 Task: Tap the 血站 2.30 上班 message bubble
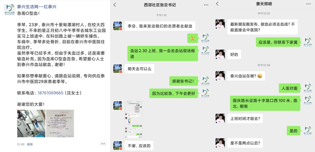click(x=162, y=53)
